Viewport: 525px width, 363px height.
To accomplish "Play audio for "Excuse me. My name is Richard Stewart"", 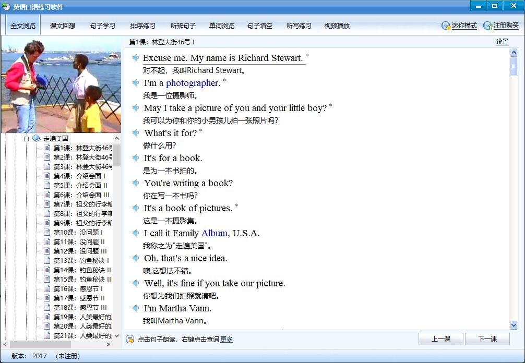I will 136,58.
